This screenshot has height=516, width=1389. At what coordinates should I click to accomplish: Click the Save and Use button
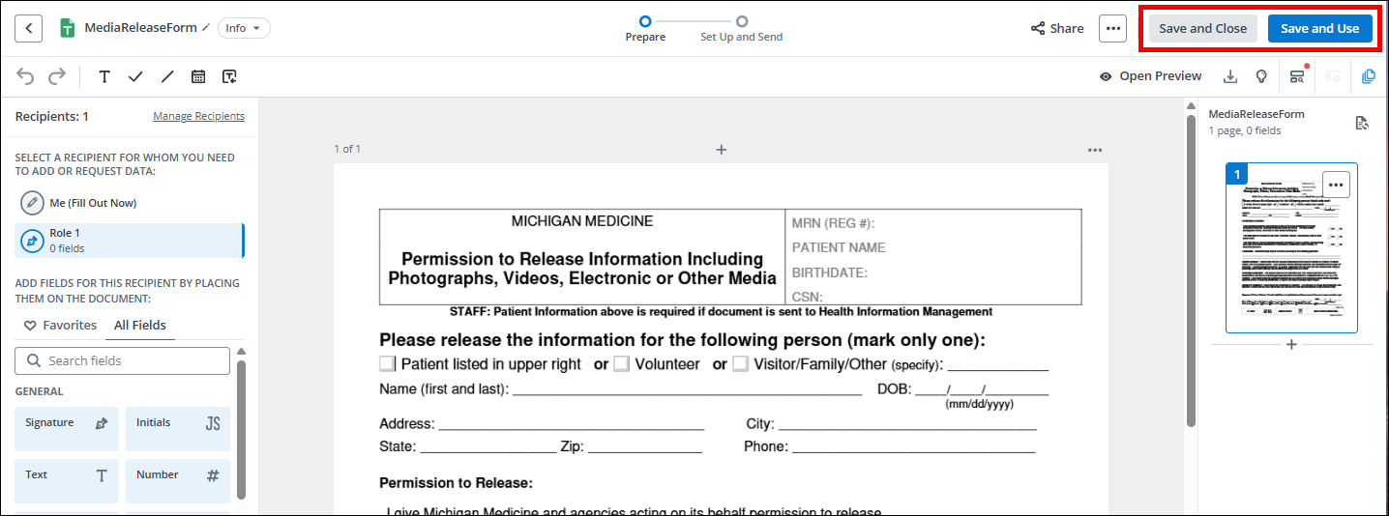click(x=1319, y=28)
